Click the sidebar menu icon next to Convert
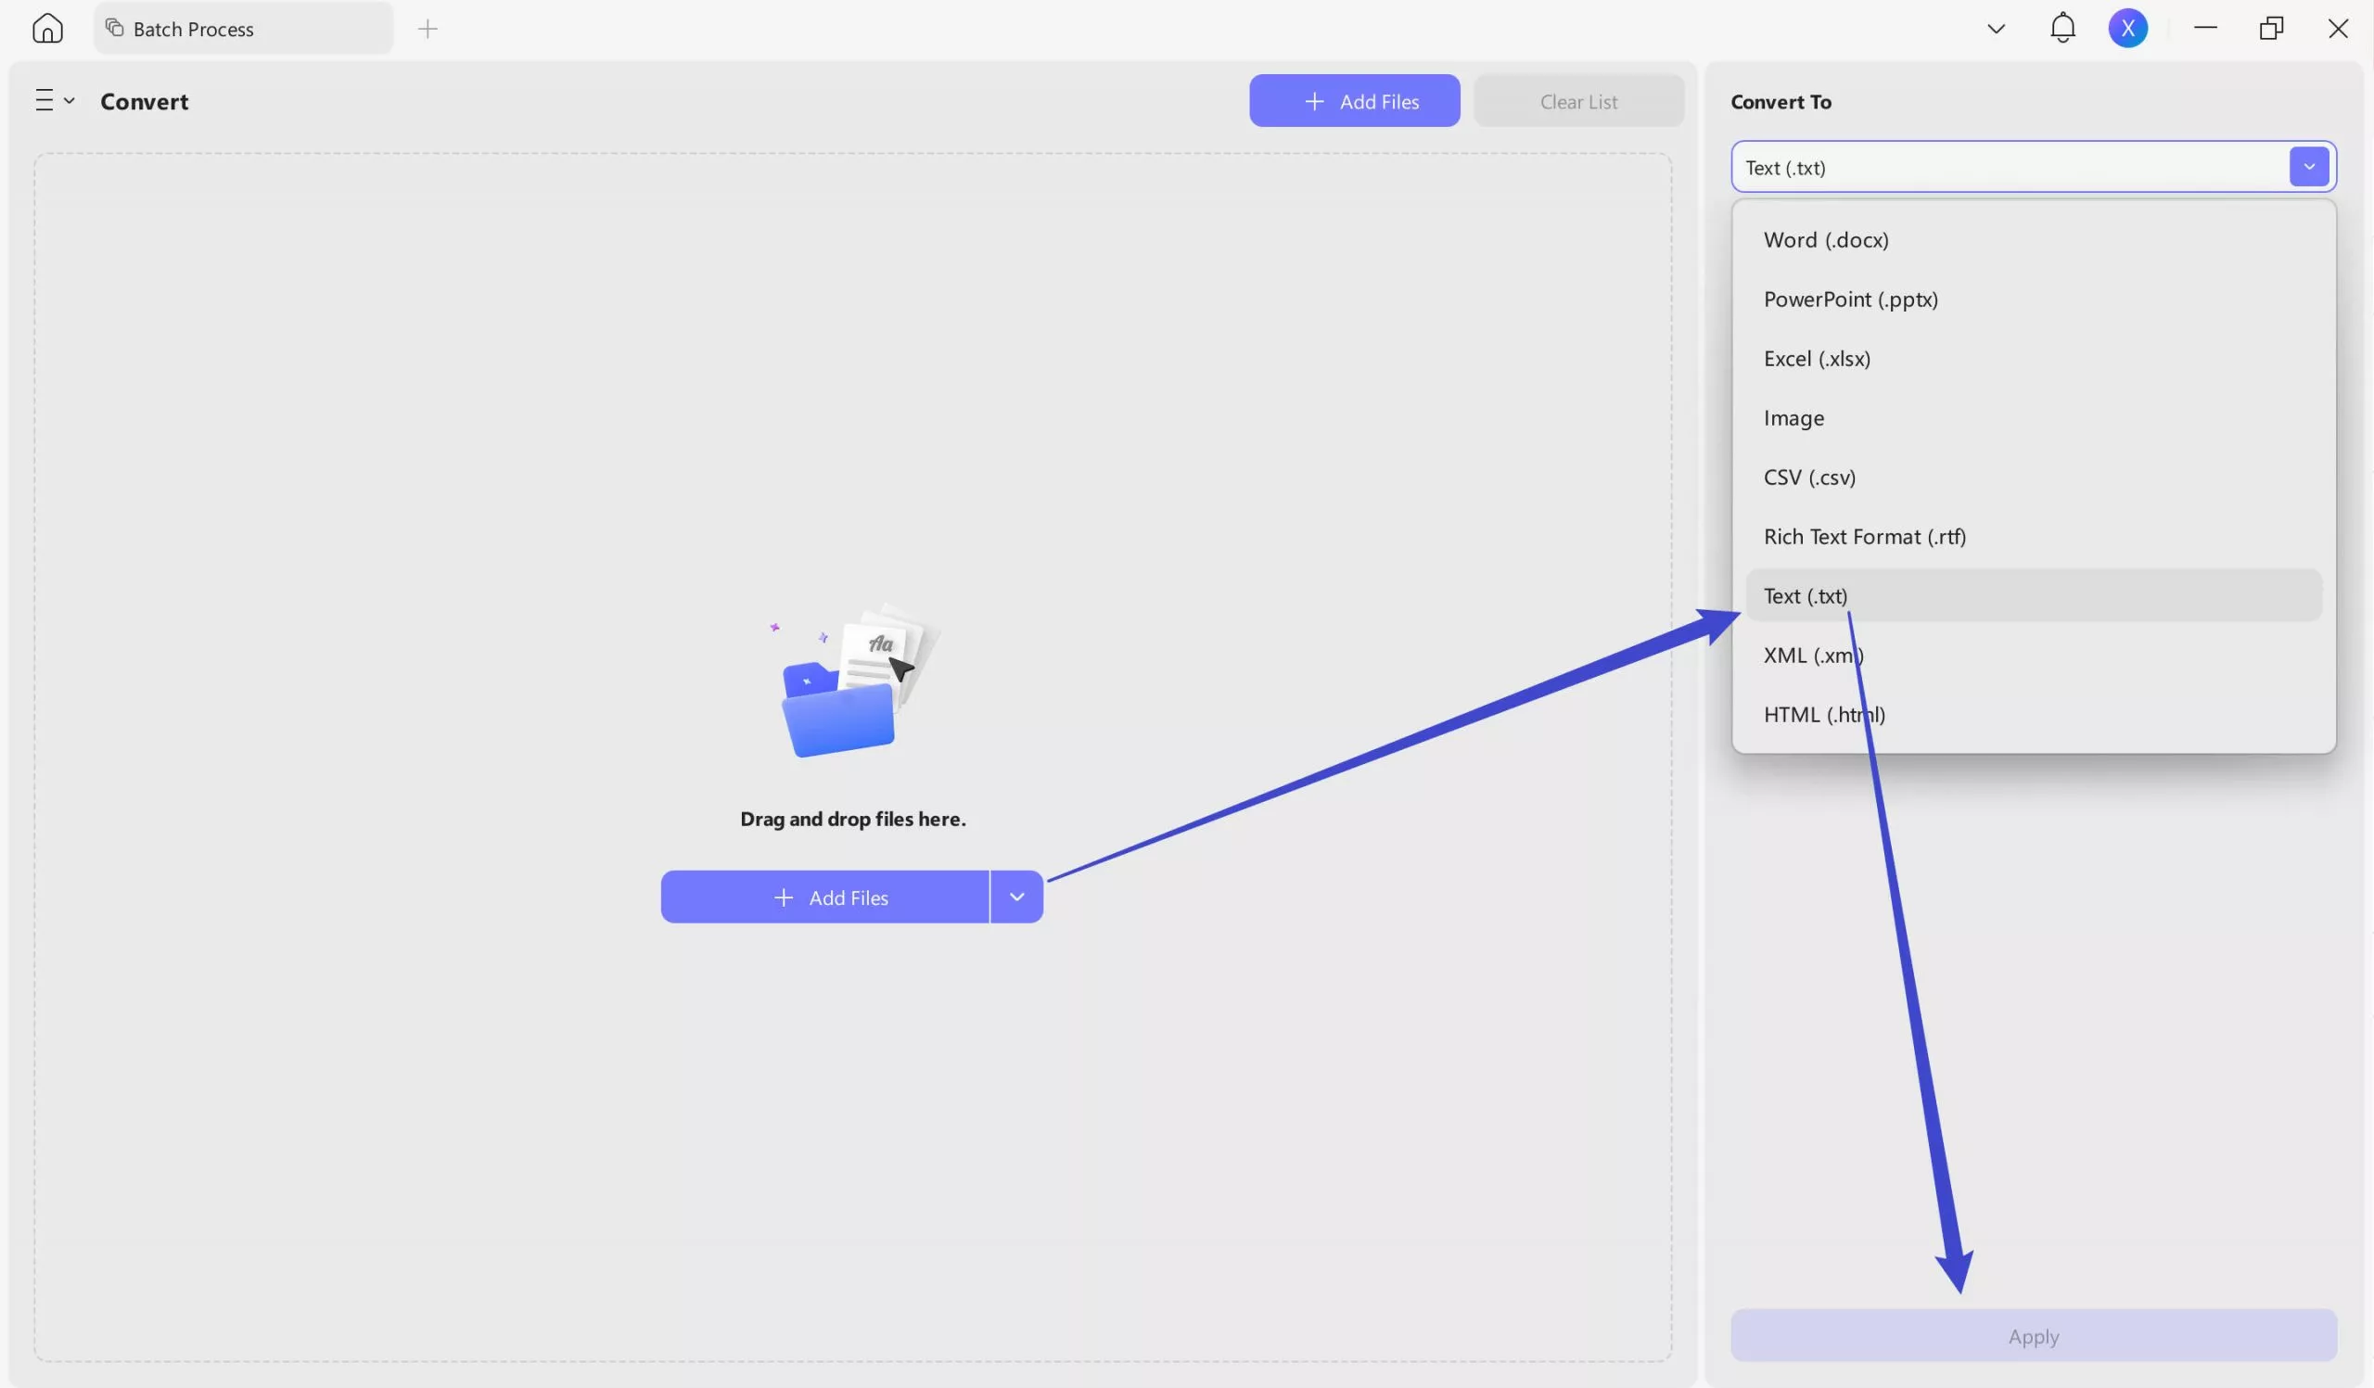This screenshot has width=2374, height=1388. tap(44, 100)
